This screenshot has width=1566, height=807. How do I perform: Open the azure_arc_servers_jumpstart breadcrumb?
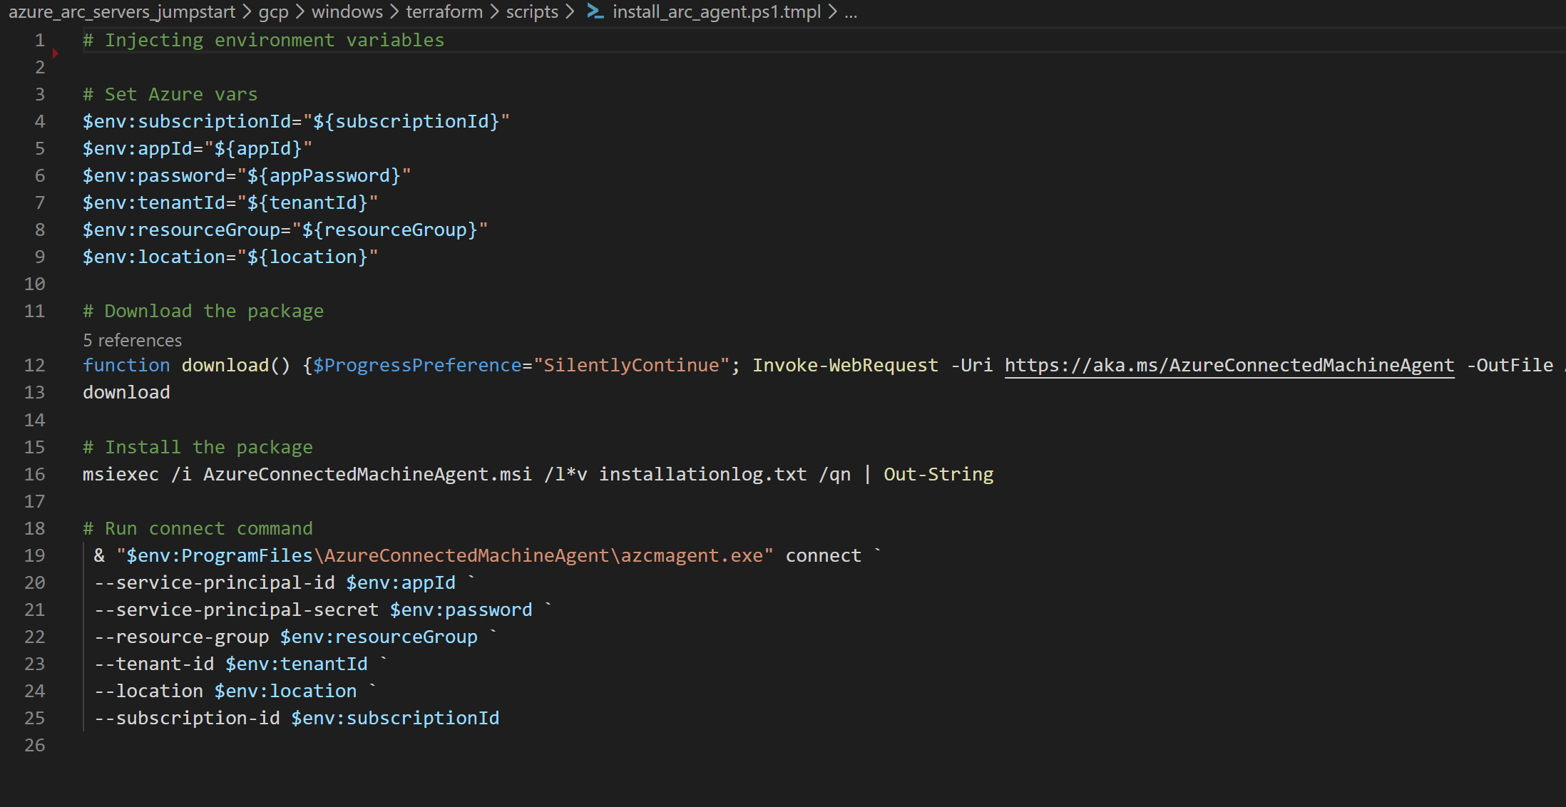(x=121, y=12)
